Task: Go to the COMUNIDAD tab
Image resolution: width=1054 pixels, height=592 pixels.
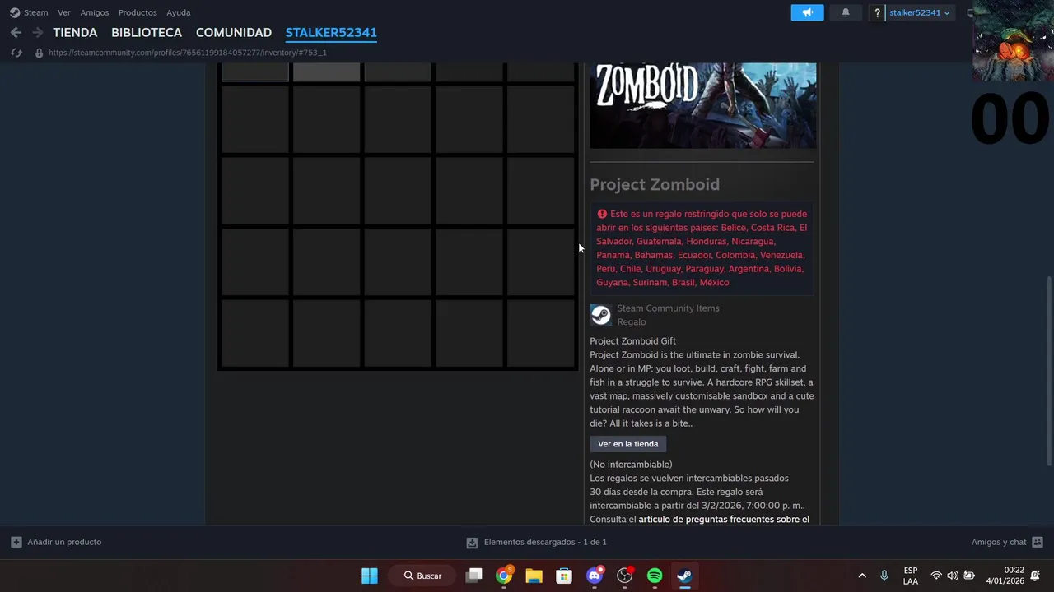Action: [234, 33]
